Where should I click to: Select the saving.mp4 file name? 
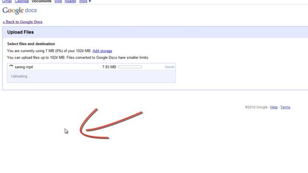tap(24, 67)
